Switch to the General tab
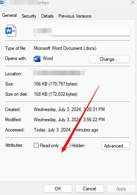 [10, 15]
